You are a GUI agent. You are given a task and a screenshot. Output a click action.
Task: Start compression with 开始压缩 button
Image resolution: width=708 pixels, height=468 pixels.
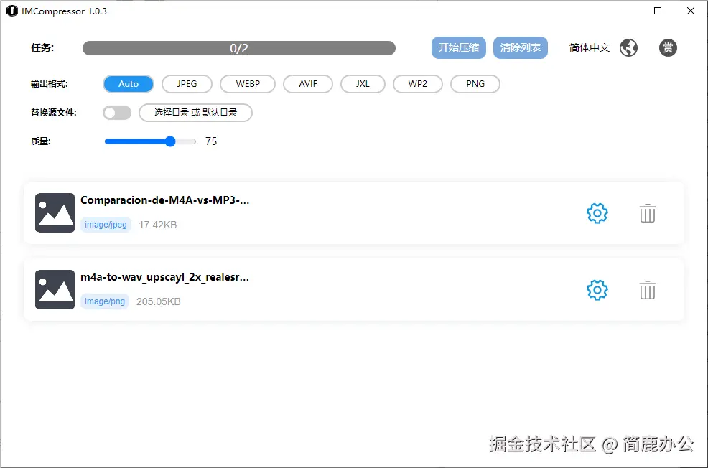tap(458, 47)
